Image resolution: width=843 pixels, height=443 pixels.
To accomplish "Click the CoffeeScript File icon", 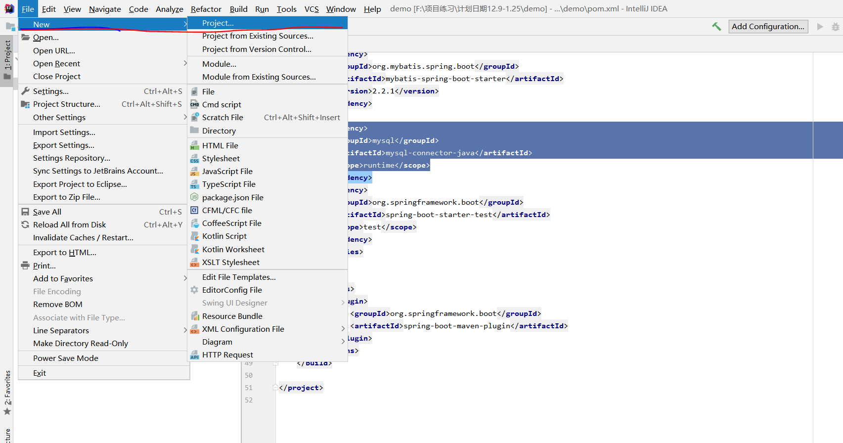I will point(195,223).
